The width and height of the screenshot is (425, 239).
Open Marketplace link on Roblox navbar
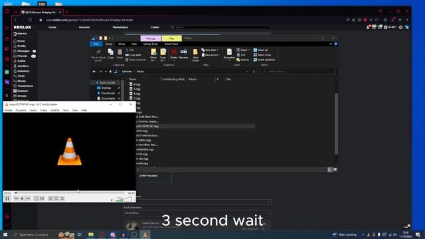120,27
